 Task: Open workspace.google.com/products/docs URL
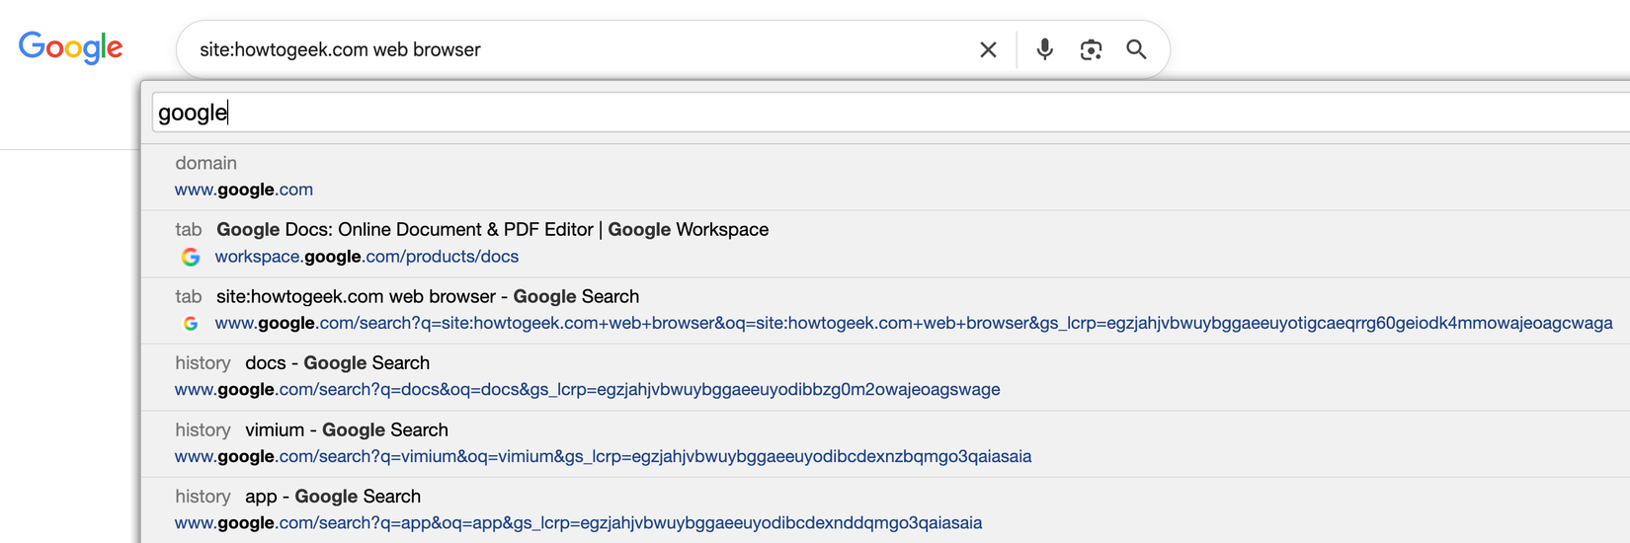pos(367,257)
